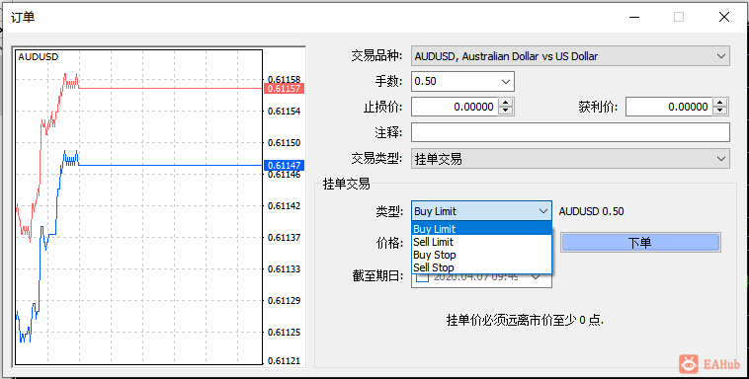Open the 交易类型 dropdown showing 挂单交易
This screenshot has height=379, width=749.
(570, 159)
